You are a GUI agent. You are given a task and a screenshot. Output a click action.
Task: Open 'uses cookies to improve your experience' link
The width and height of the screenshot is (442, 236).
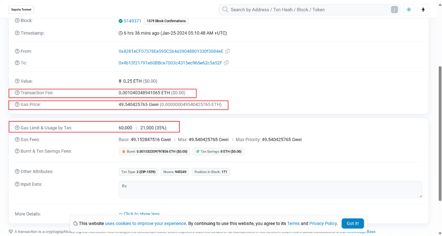[145, 223]
